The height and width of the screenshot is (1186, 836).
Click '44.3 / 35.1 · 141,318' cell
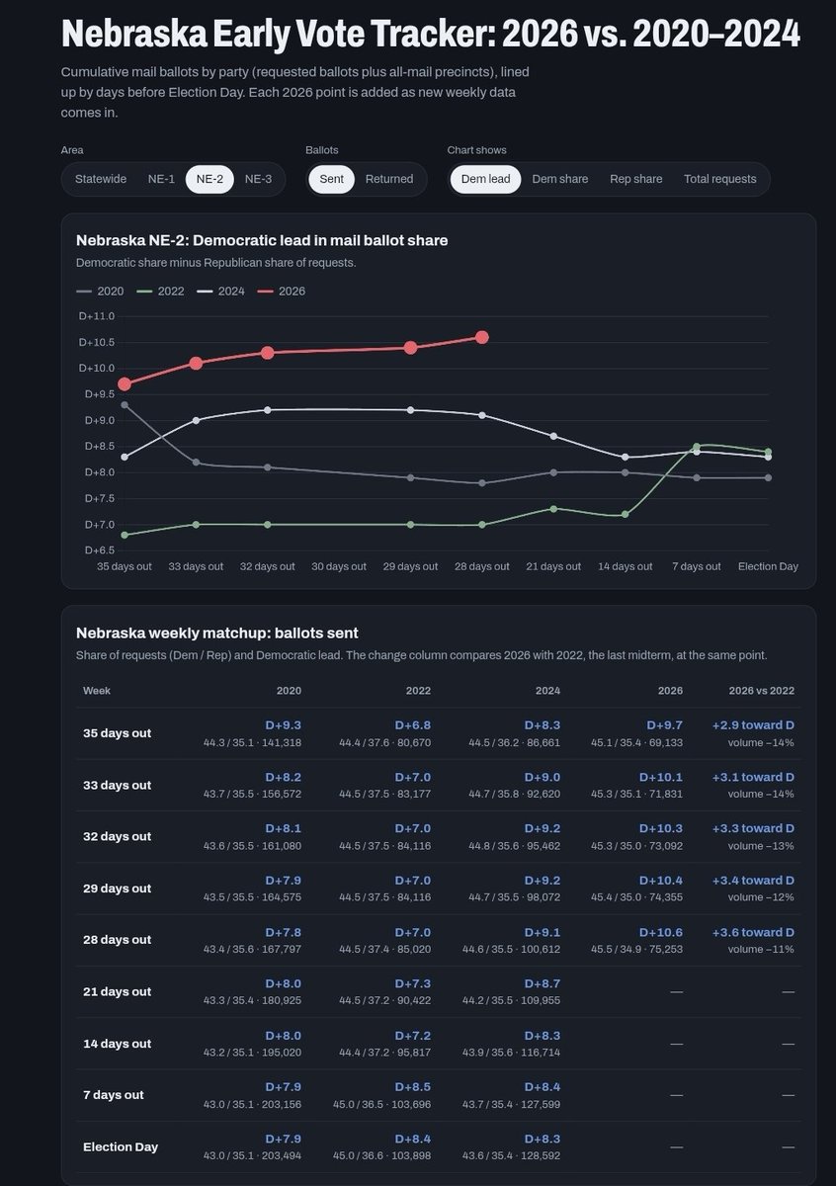coord(253,742)
